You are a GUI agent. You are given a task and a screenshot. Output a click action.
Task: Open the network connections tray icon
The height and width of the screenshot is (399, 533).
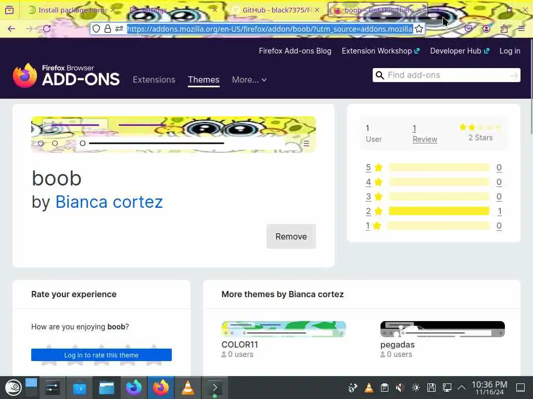click(x=447, y=388)
